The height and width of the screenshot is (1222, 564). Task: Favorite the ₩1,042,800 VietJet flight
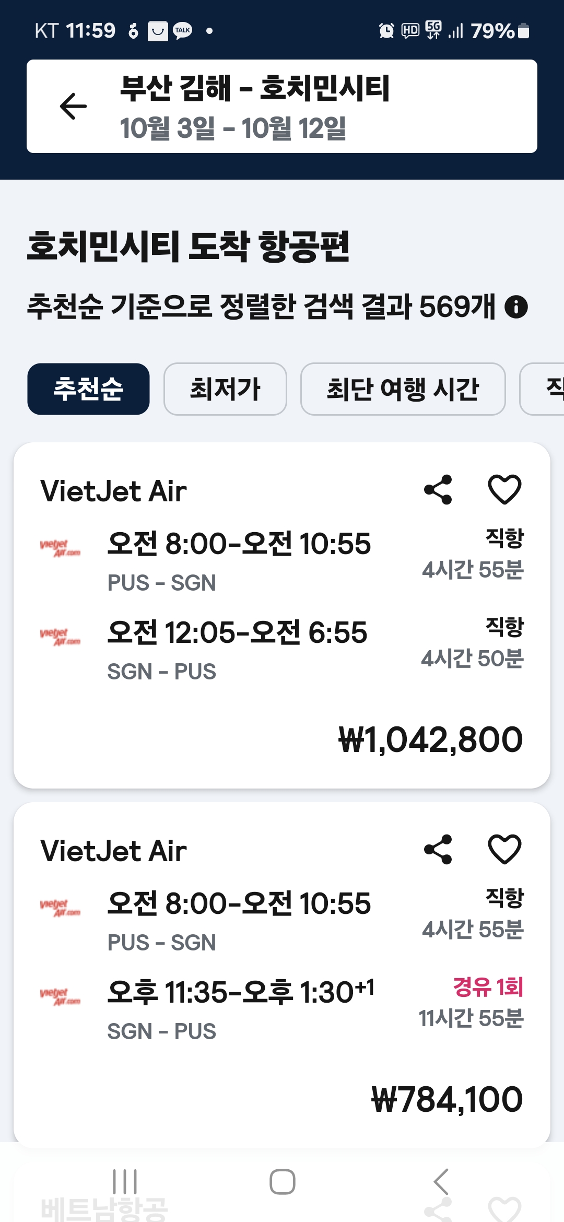tap(504, 490)
